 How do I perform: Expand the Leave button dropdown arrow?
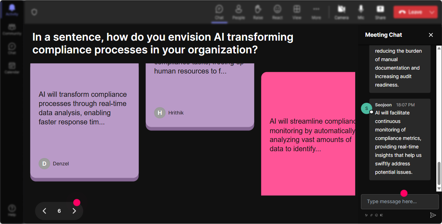[432, 12]
